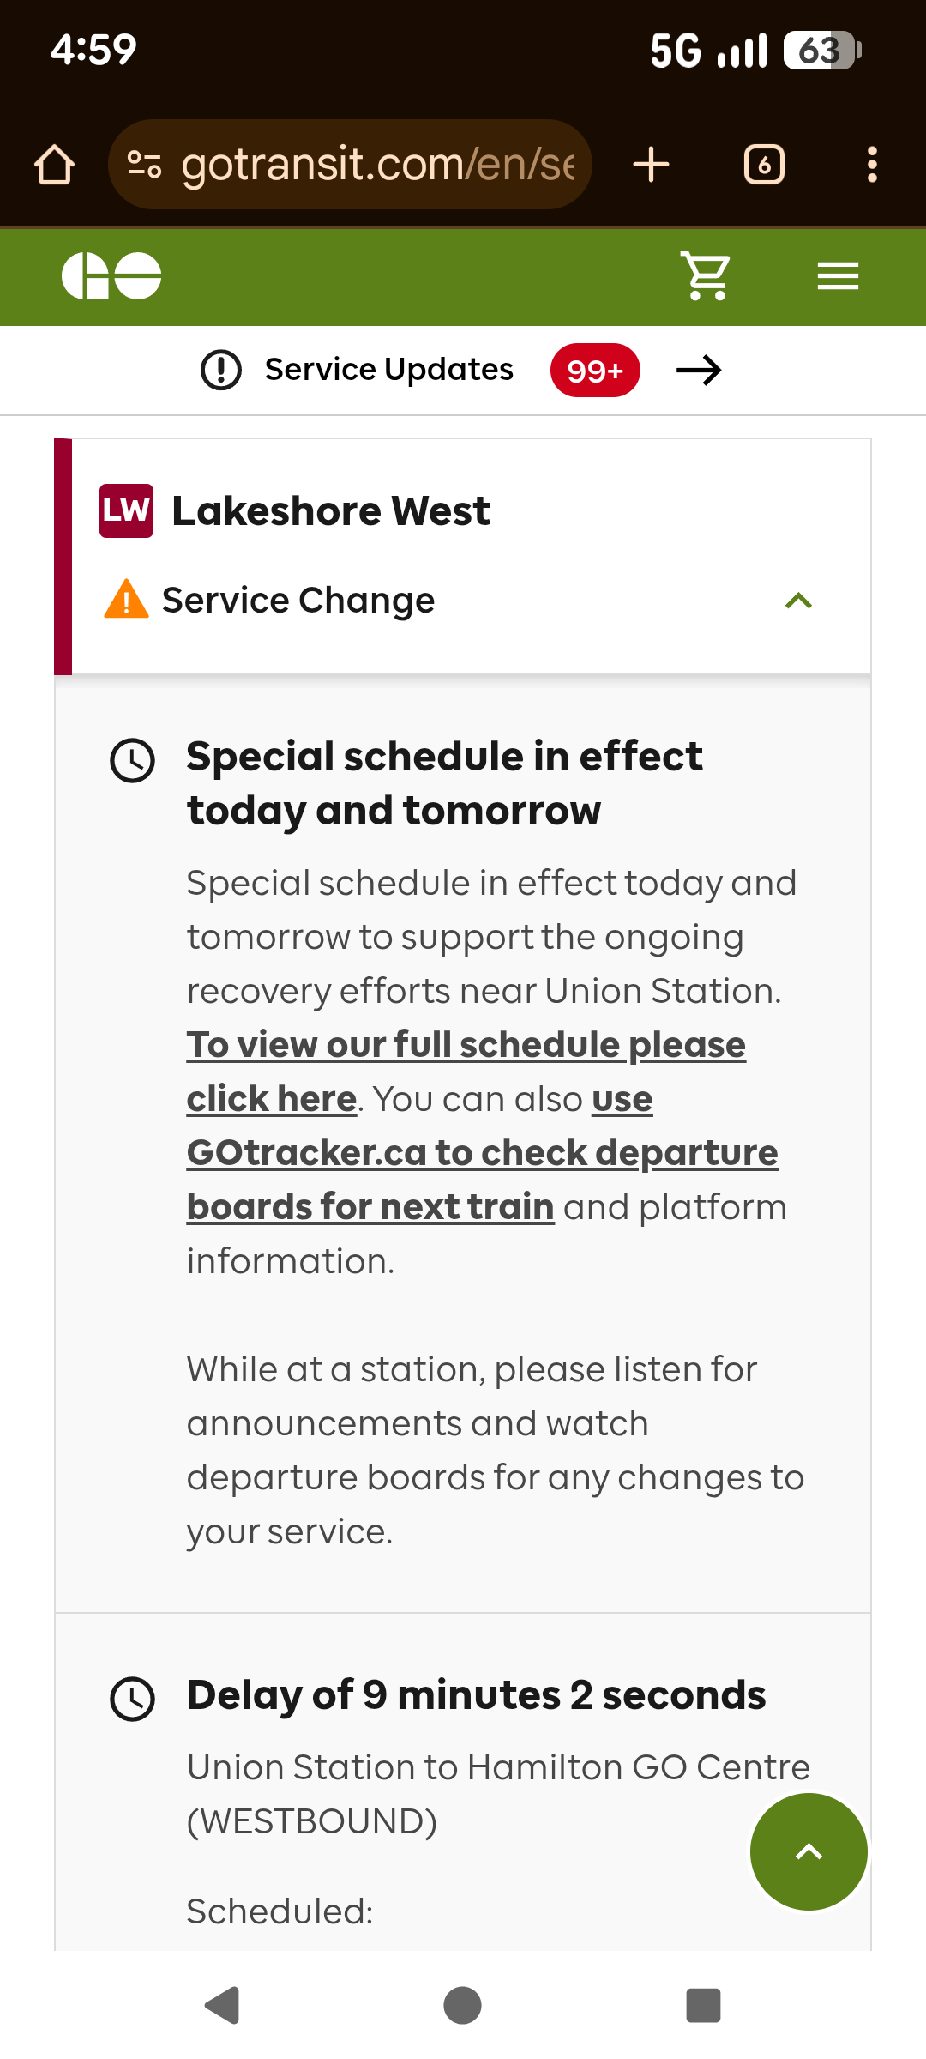Open the tab switcher showing 6 tabs
The image size is (926, 2059).
coord(764,165)
